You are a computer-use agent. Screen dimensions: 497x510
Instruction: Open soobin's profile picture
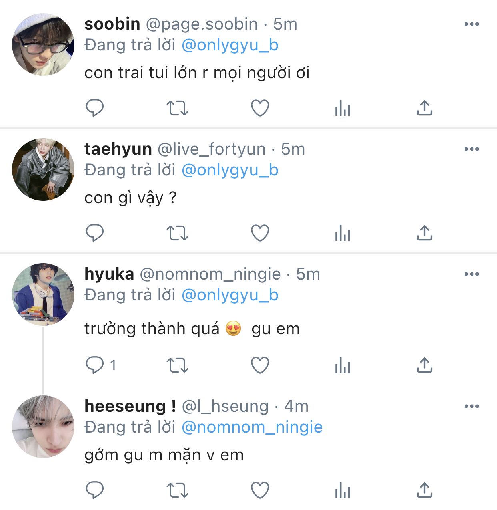[x=43, y=44]
